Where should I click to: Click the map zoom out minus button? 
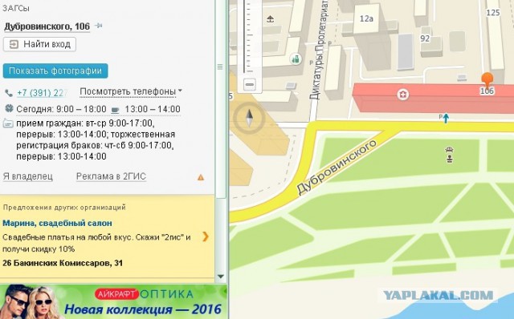coord(250,85)
